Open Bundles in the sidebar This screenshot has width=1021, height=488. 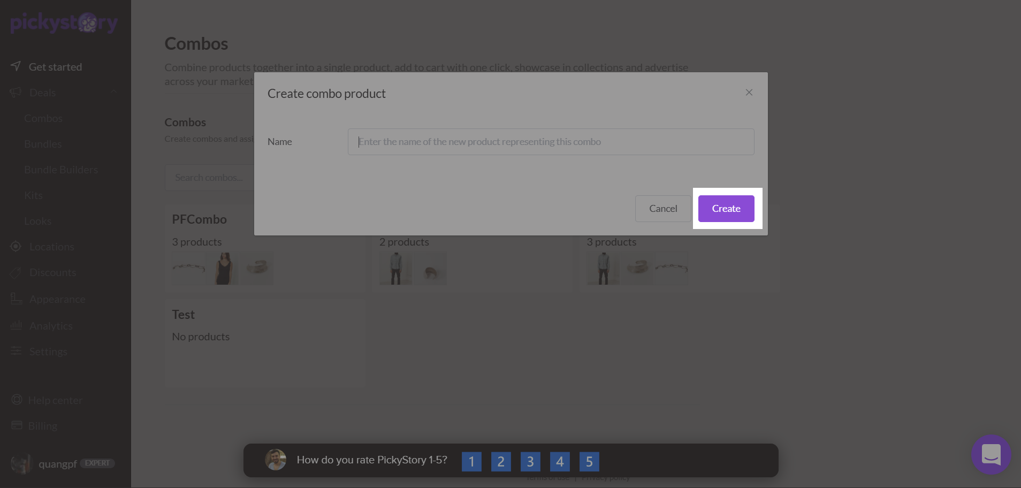(x=43, y=144)
